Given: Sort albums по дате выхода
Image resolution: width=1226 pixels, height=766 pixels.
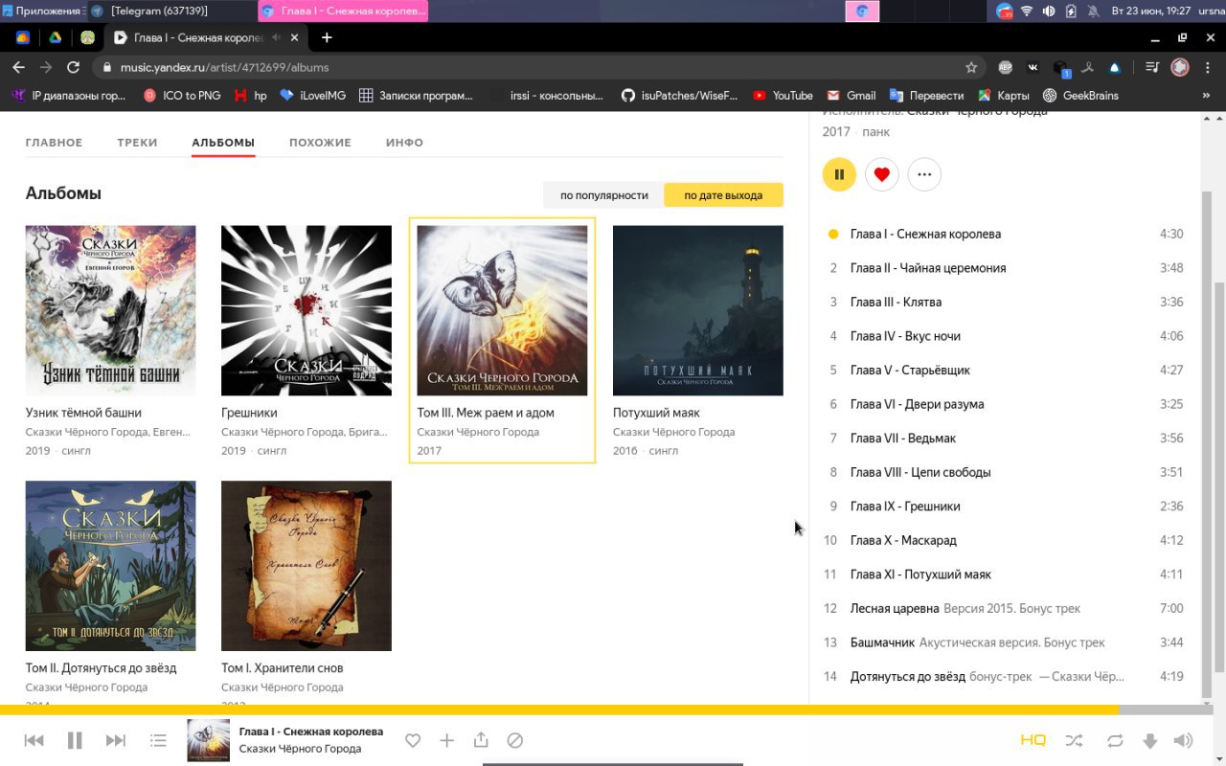Looking at the screenshot, I should pos(723,195).
